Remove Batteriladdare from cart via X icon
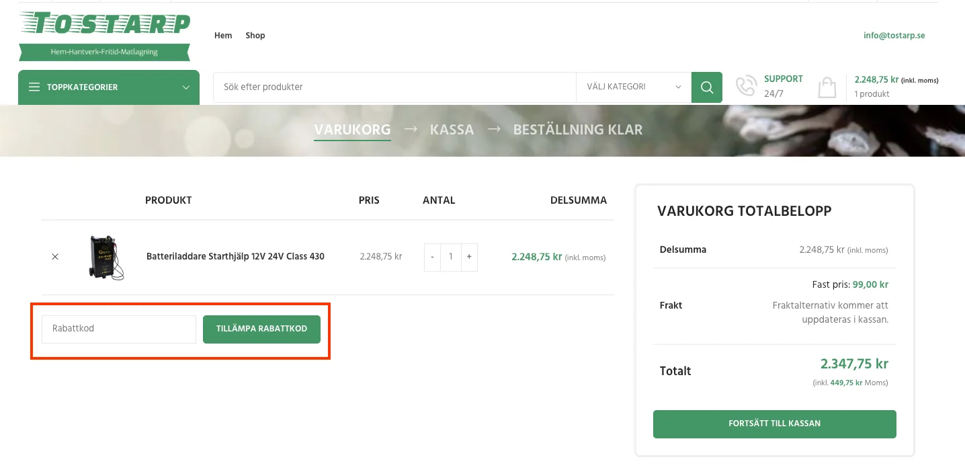Viewport: 965px width, 476px height. click(55, 257)
